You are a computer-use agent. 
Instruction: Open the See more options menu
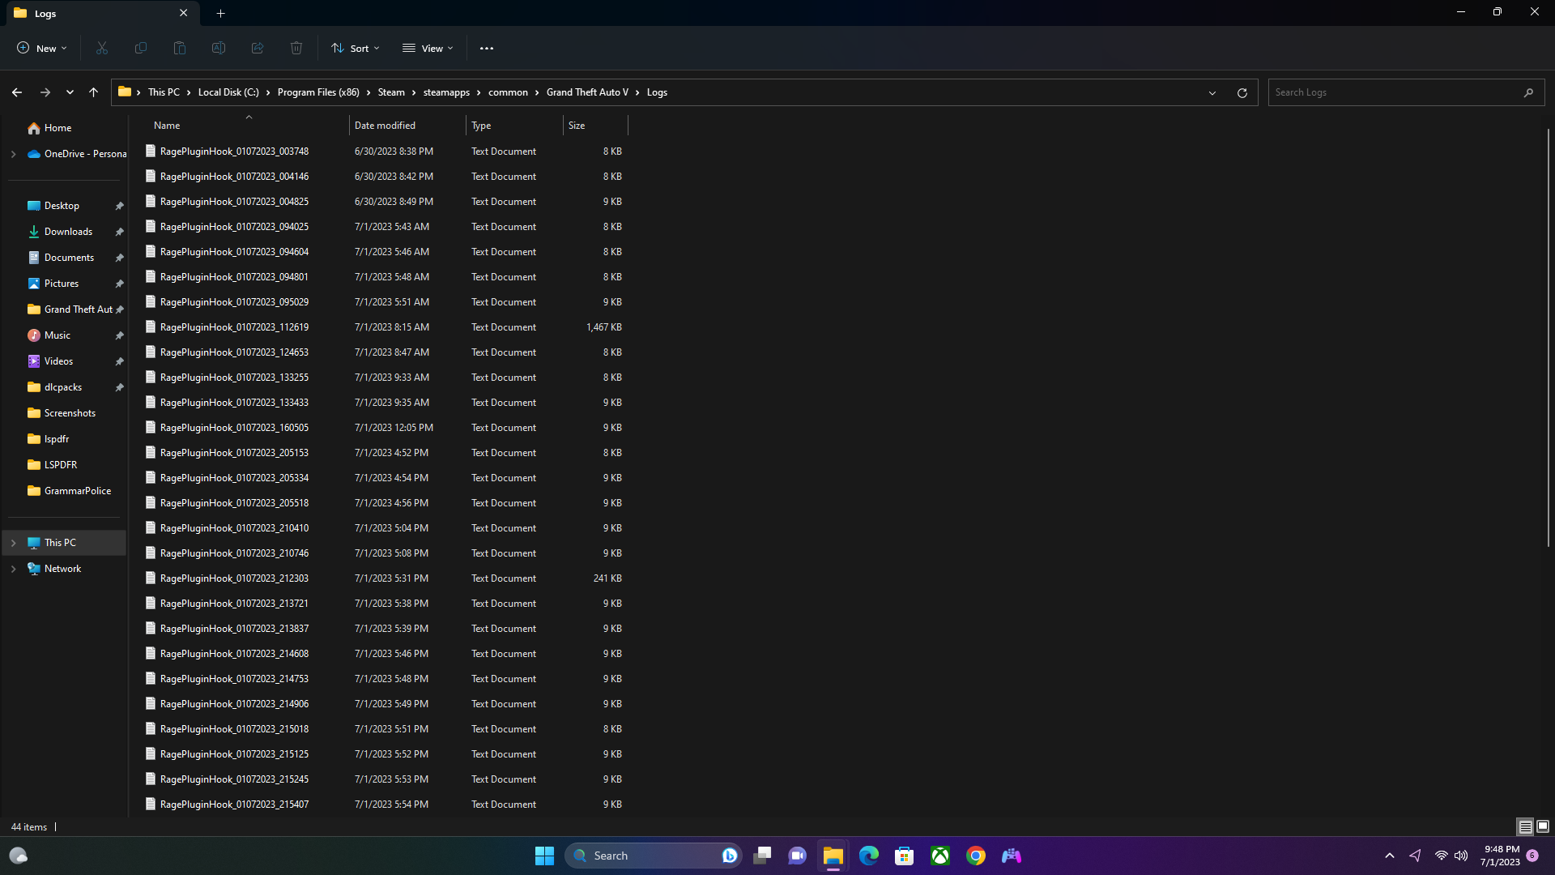(x=486, y=49)
